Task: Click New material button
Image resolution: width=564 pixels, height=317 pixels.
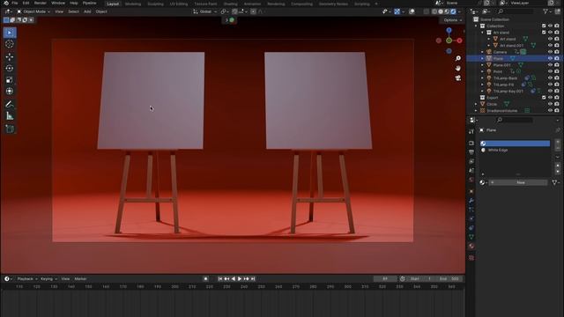Action: pyautogui.click(x=518, y=182)
